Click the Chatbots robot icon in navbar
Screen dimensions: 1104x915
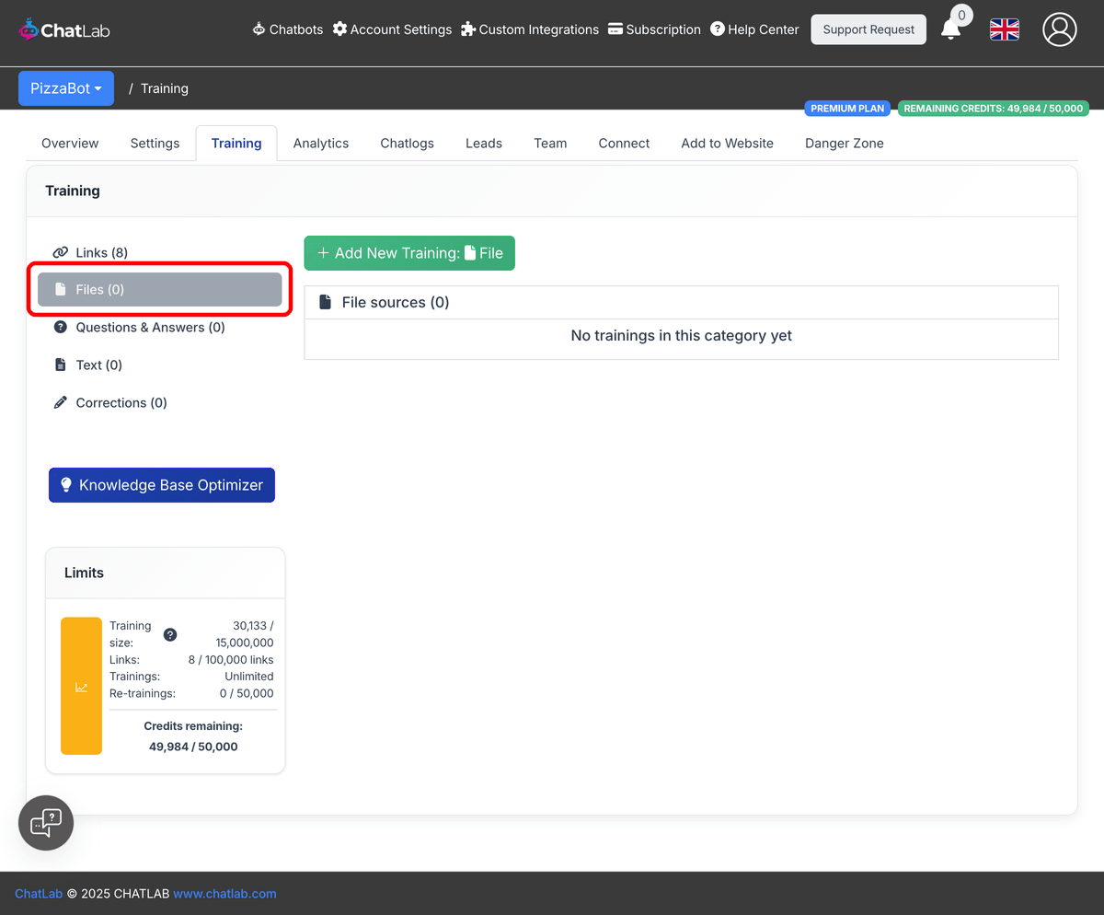click(258, 29)
